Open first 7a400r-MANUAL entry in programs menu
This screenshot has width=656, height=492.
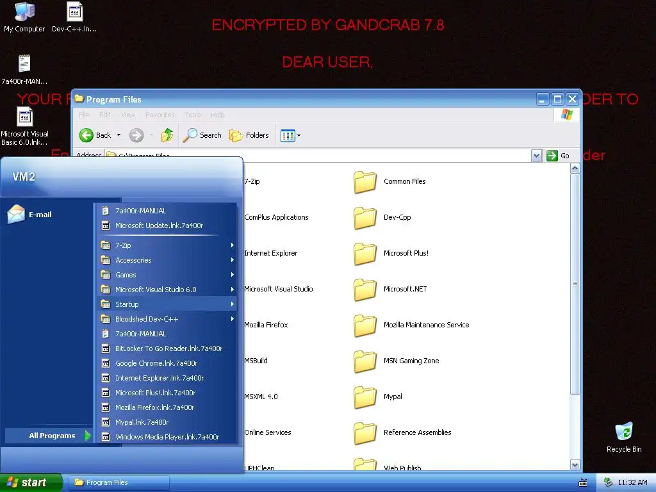[x=167, y=211]
